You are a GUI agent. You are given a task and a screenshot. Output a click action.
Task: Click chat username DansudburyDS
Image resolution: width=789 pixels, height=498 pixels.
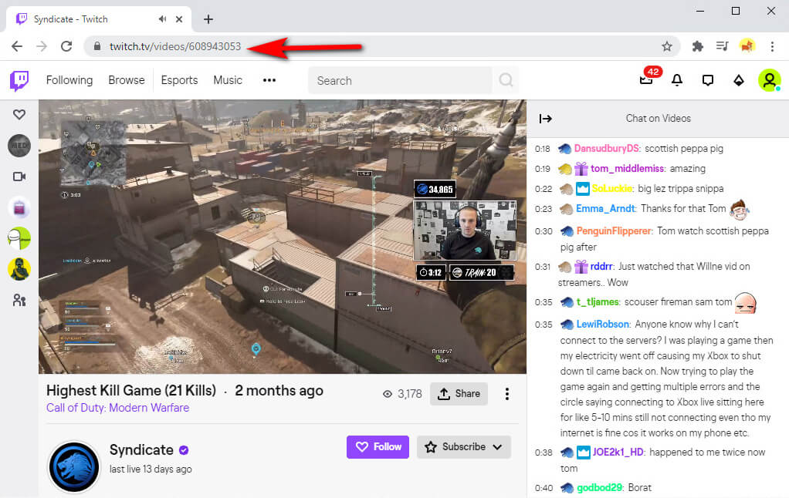click(x=606, y=148)
